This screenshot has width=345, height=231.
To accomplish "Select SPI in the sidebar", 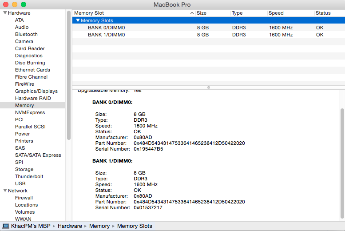I will click(19, 162).
